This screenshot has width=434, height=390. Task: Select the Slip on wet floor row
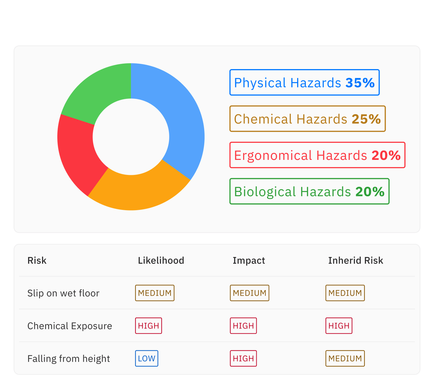(x=63, y=293)
